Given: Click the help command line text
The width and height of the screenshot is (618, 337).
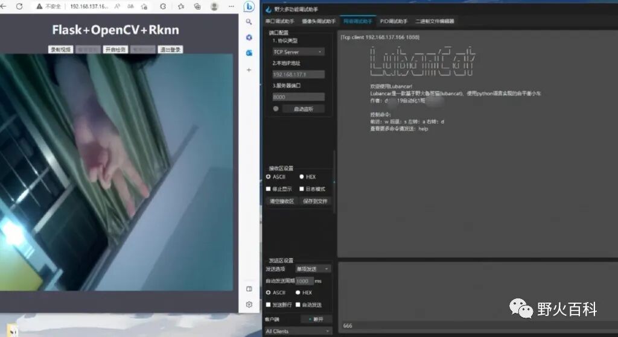Looking at the screenshot, I should click(399, 129).
